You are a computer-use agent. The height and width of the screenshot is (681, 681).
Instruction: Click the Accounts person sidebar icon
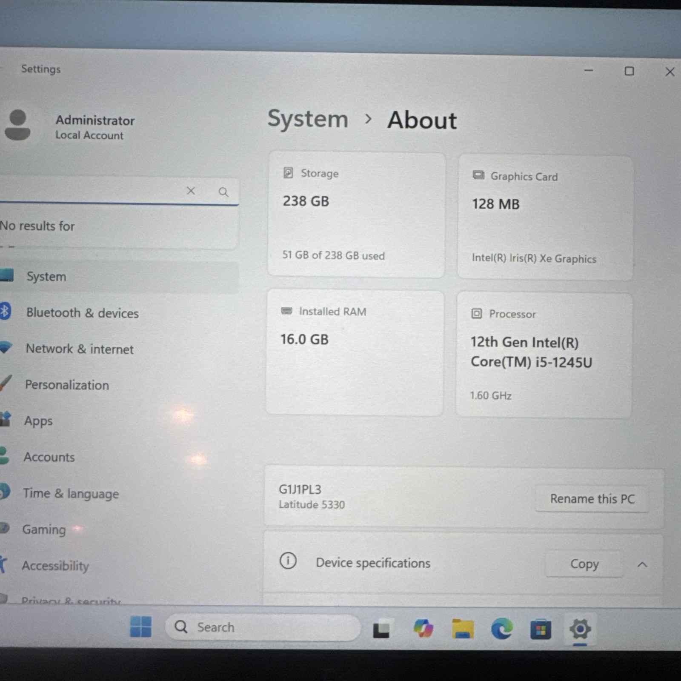[4, 455]
